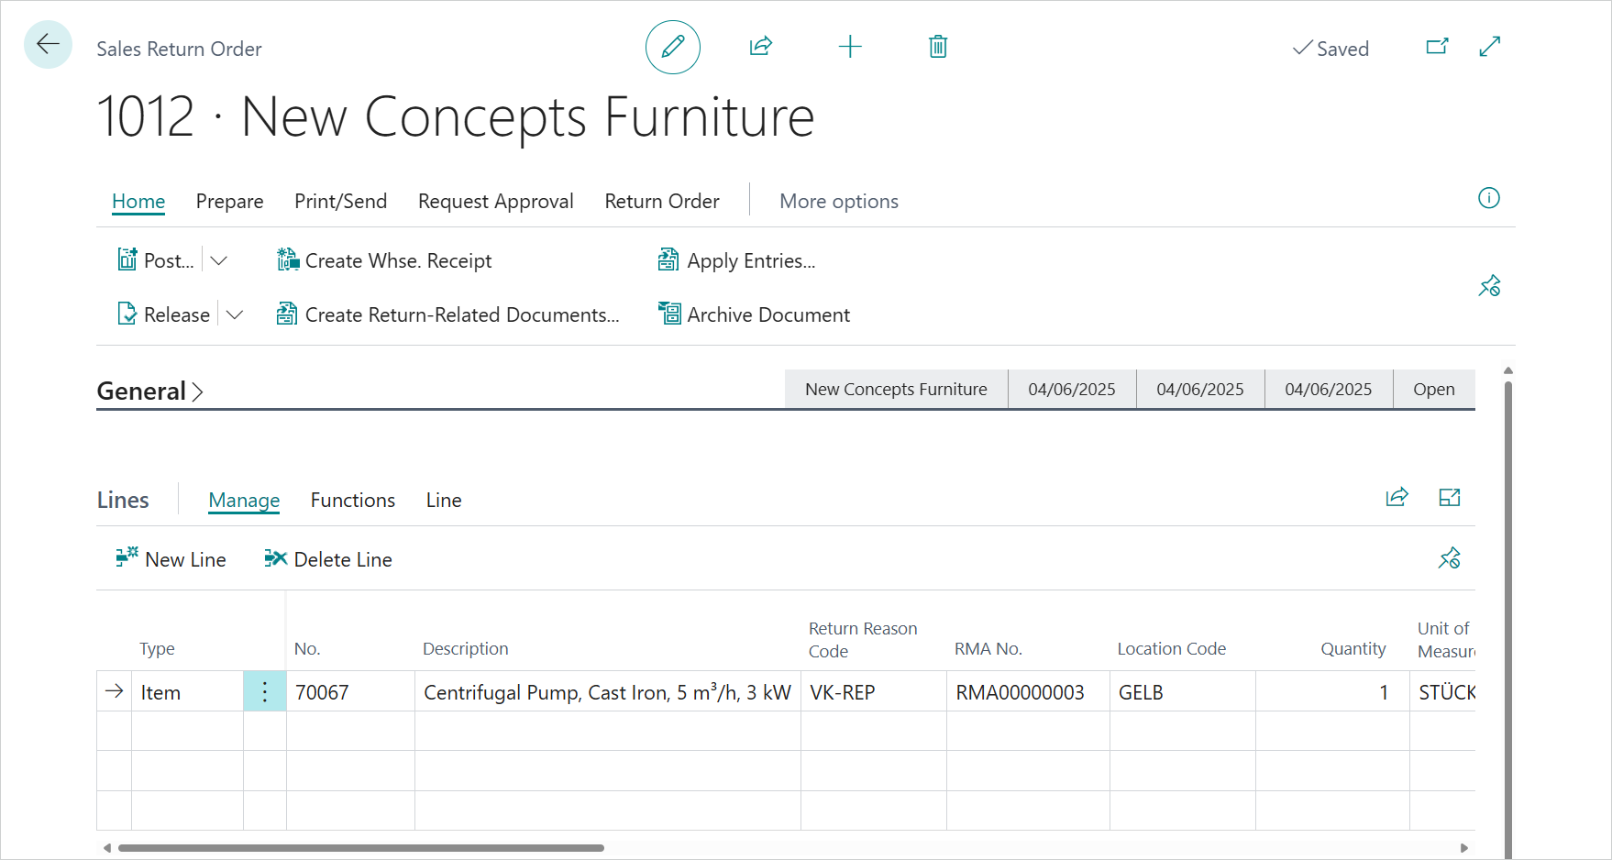Click the plus icon to create new
This screenshot has height=860, width=1612.
[849, 47]
